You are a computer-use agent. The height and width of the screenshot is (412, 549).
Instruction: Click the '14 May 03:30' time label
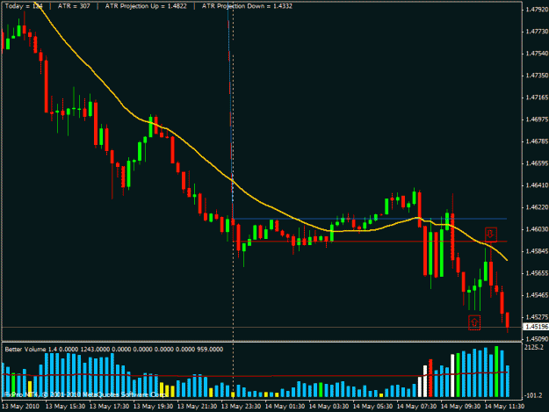click(329, 407)
